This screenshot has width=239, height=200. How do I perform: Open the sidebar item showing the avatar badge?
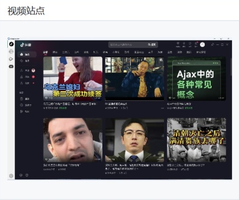tap(27, 70)
